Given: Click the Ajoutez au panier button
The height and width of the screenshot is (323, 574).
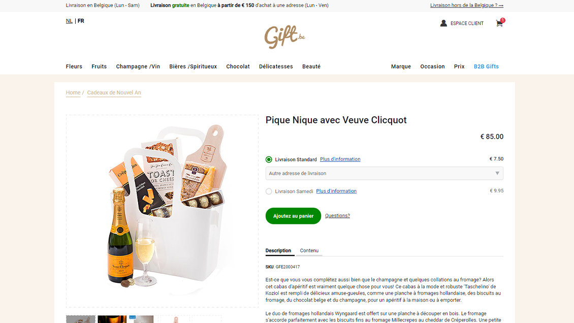Looking at the screenshot, I should tap(293, 216).
